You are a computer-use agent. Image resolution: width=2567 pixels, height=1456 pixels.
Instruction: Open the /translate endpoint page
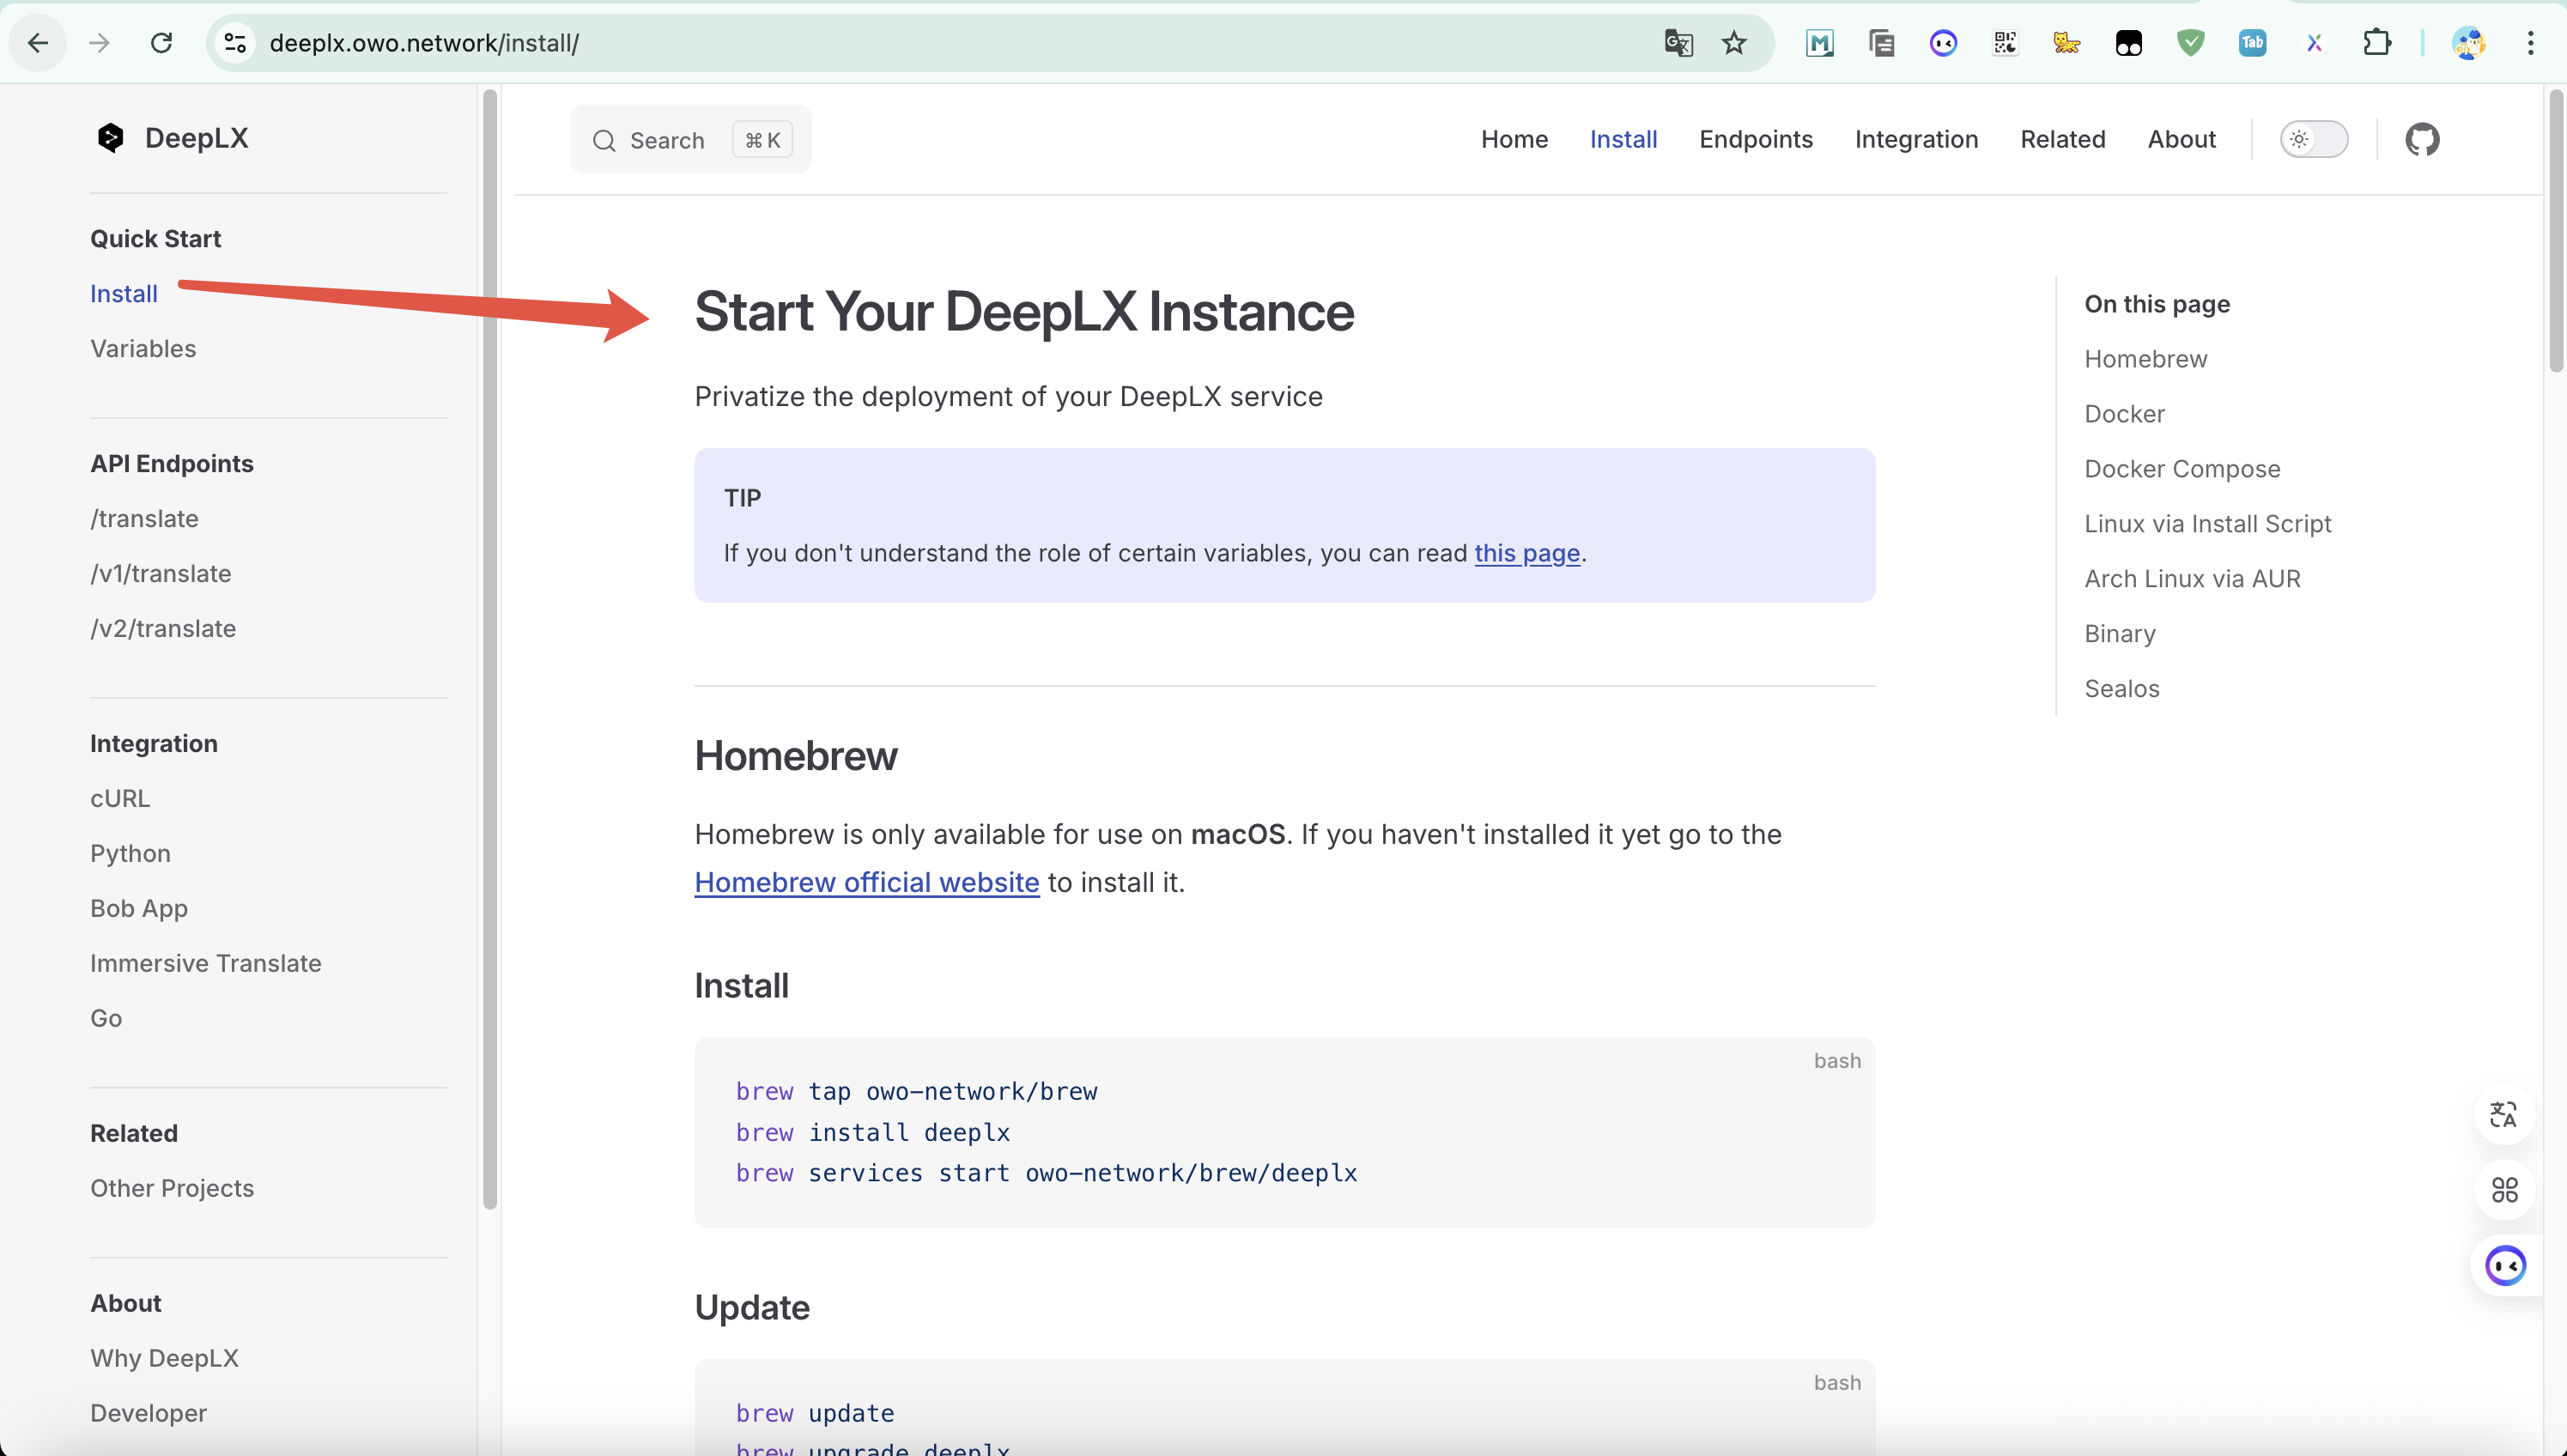144,519
